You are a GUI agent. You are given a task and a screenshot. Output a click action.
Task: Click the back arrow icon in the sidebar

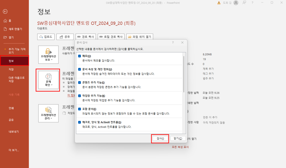[x=5, y=11]
